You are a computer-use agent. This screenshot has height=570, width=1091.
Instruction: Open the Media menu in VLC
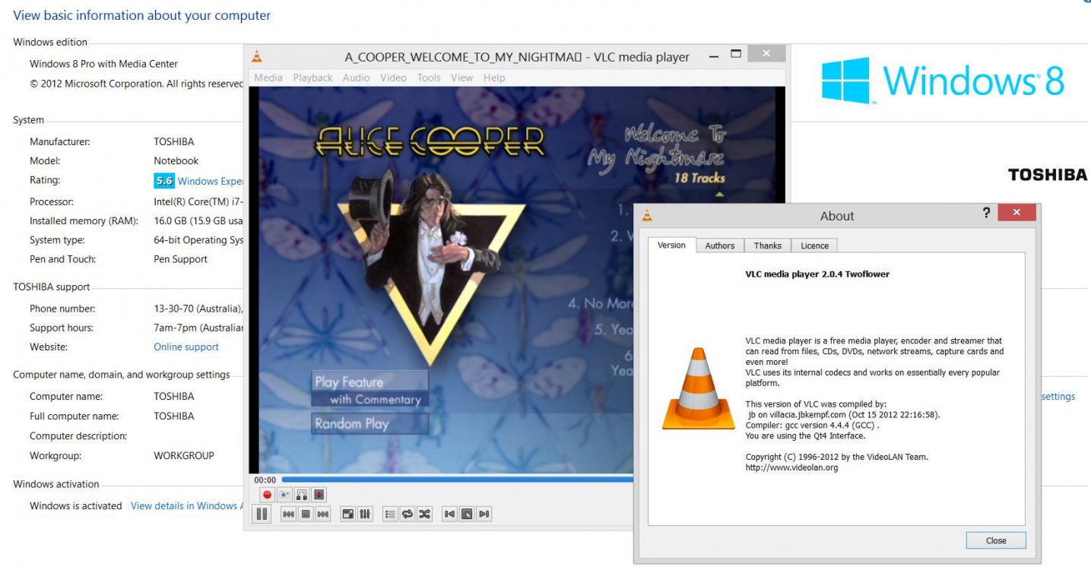268,78
